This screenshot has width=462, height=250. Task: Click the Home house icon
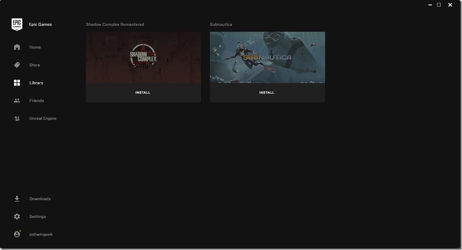pos(17,47)
